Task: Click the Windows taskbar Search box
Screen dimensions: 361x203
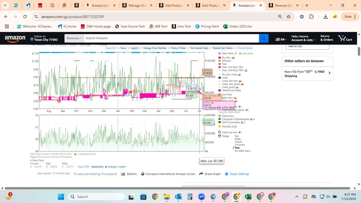Action: click(x=96, y=197)
